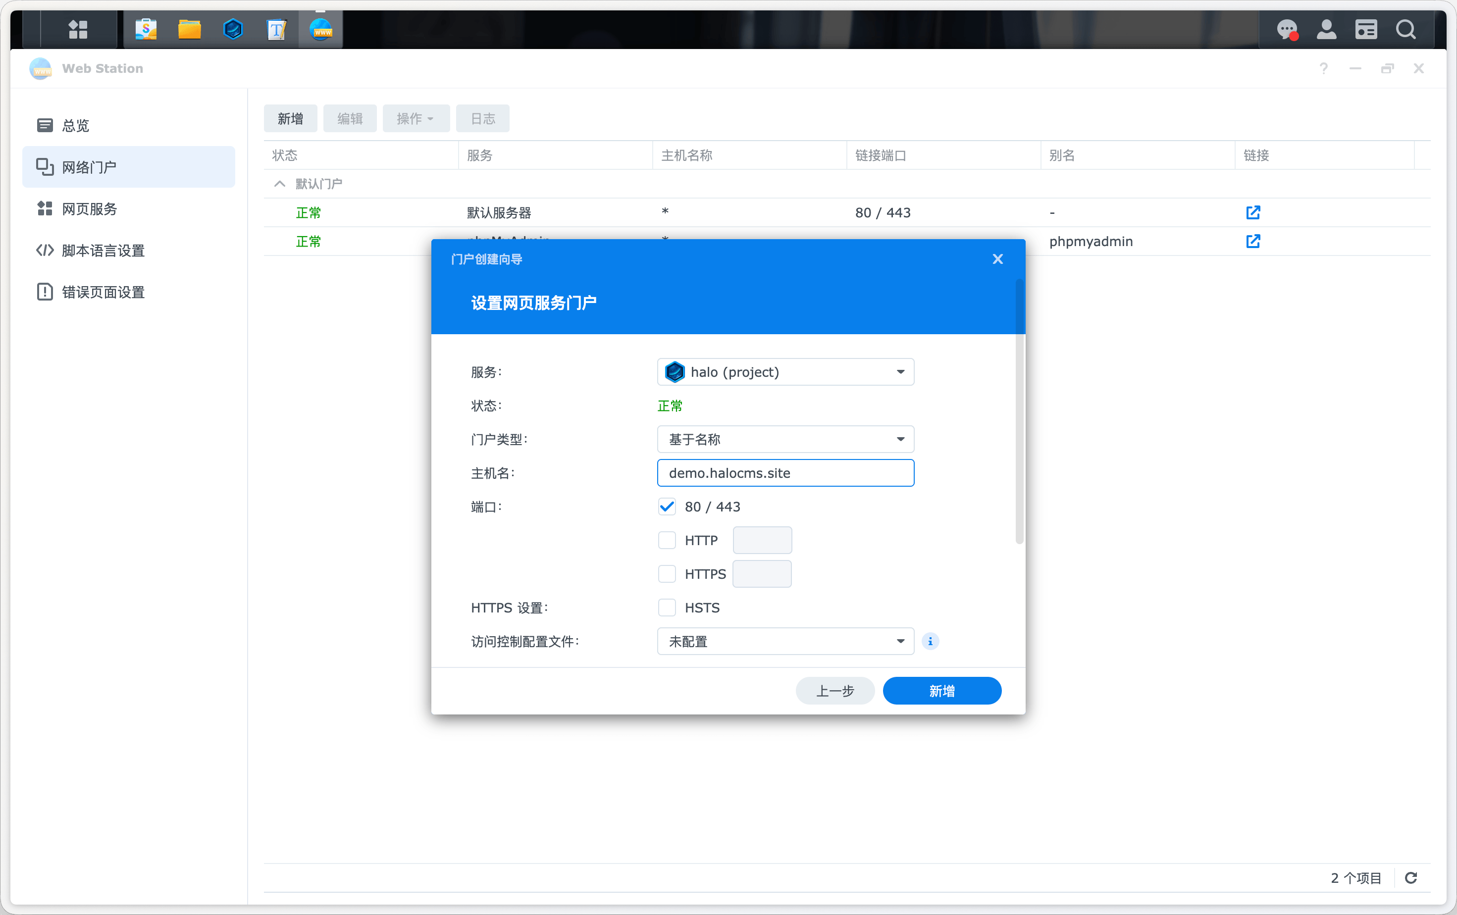Click the HTTPS port number field
Screen dimensions: 1457x915
point(762,574)
